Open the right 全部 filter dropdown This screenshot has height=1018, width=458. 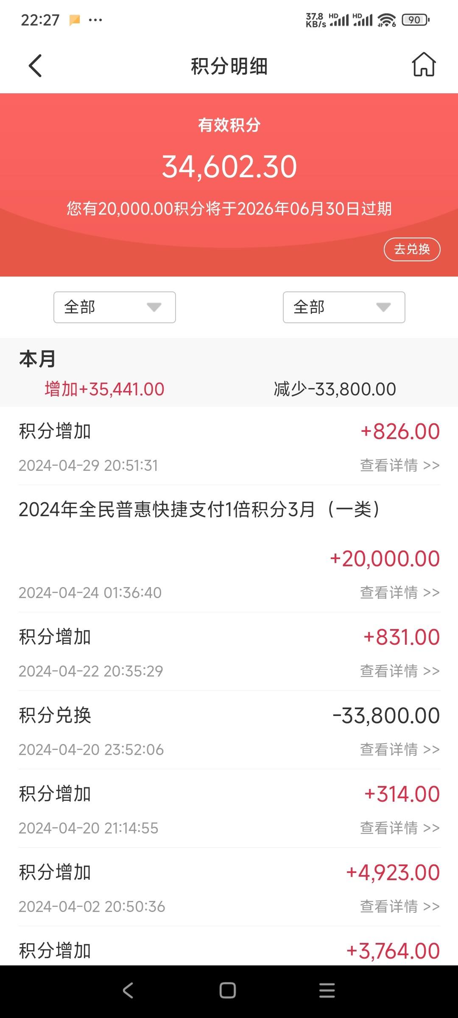344,307
